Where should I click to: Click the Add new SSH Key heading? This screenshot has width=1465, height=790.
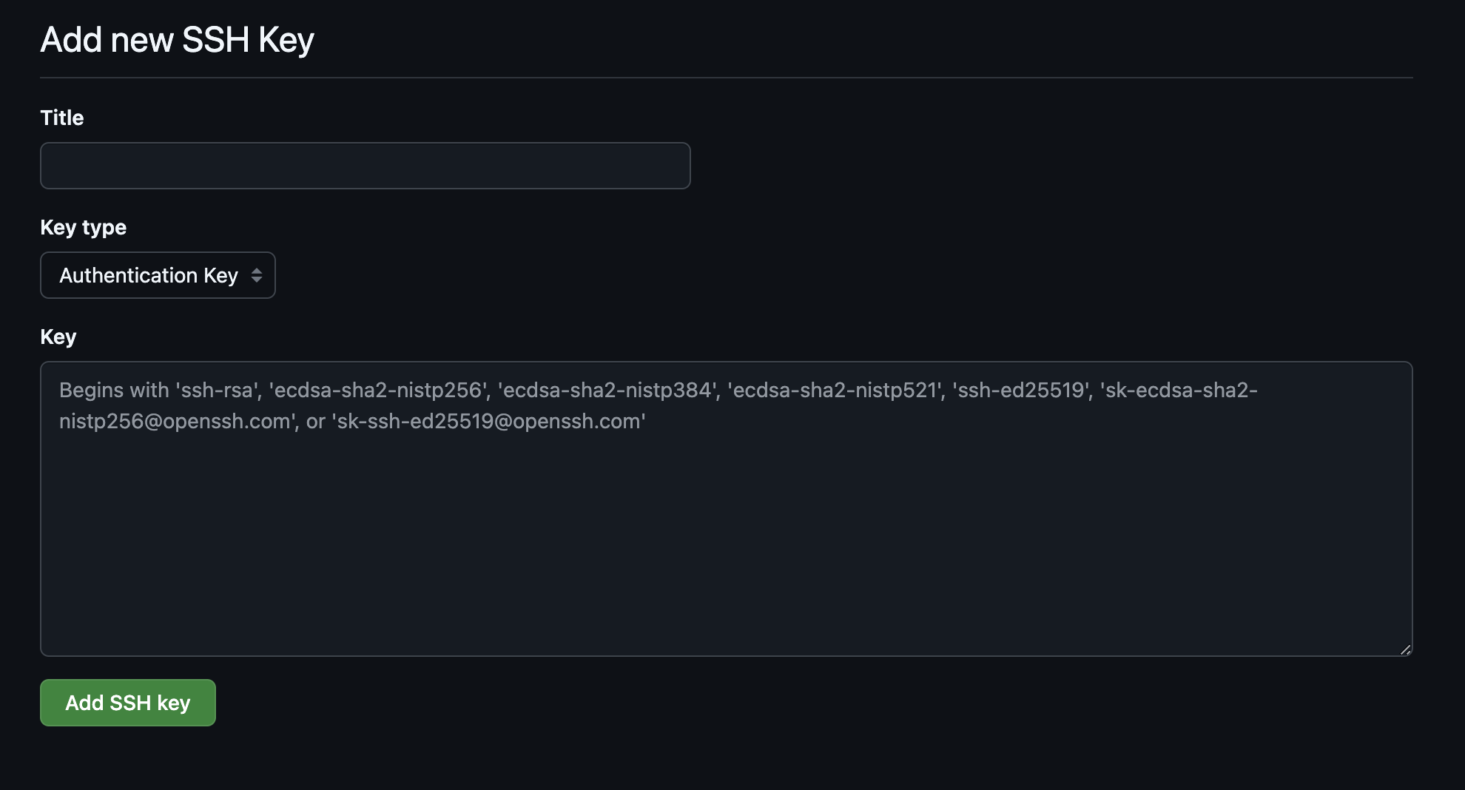[177, 38]
